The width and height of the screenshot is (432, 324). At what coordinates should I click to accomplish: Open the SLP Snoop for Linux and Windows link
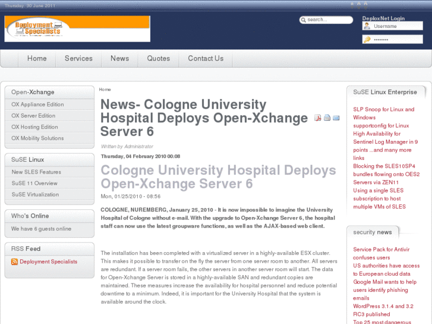pos(383,114)
